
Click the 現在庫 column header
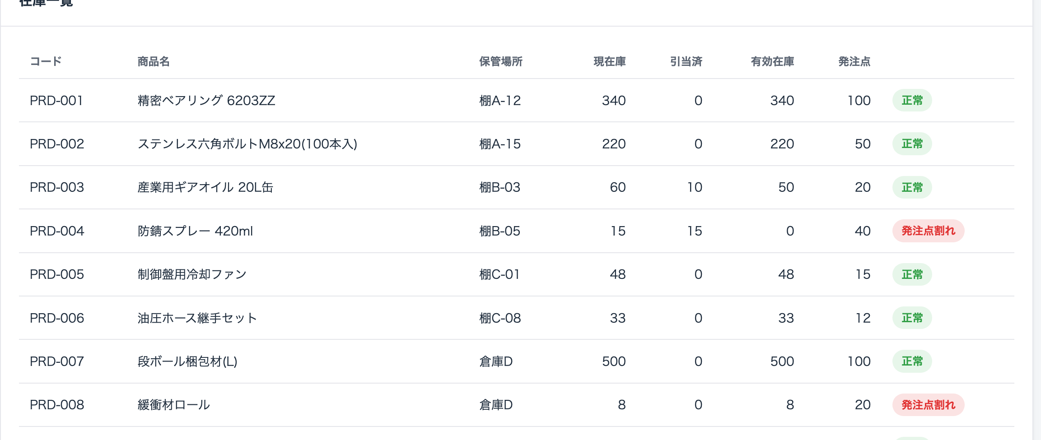[610, 61]
